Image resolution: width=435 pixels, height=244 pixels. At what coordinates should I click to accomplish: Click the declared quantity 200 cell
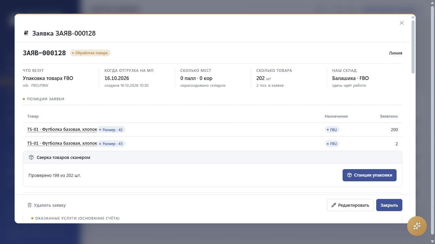(394, 129)
